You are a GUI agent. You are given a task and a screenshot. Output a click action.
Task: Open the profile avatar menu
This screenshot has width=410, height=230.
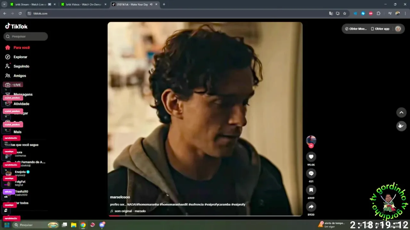pyautogui.click(x=398, y=29)
